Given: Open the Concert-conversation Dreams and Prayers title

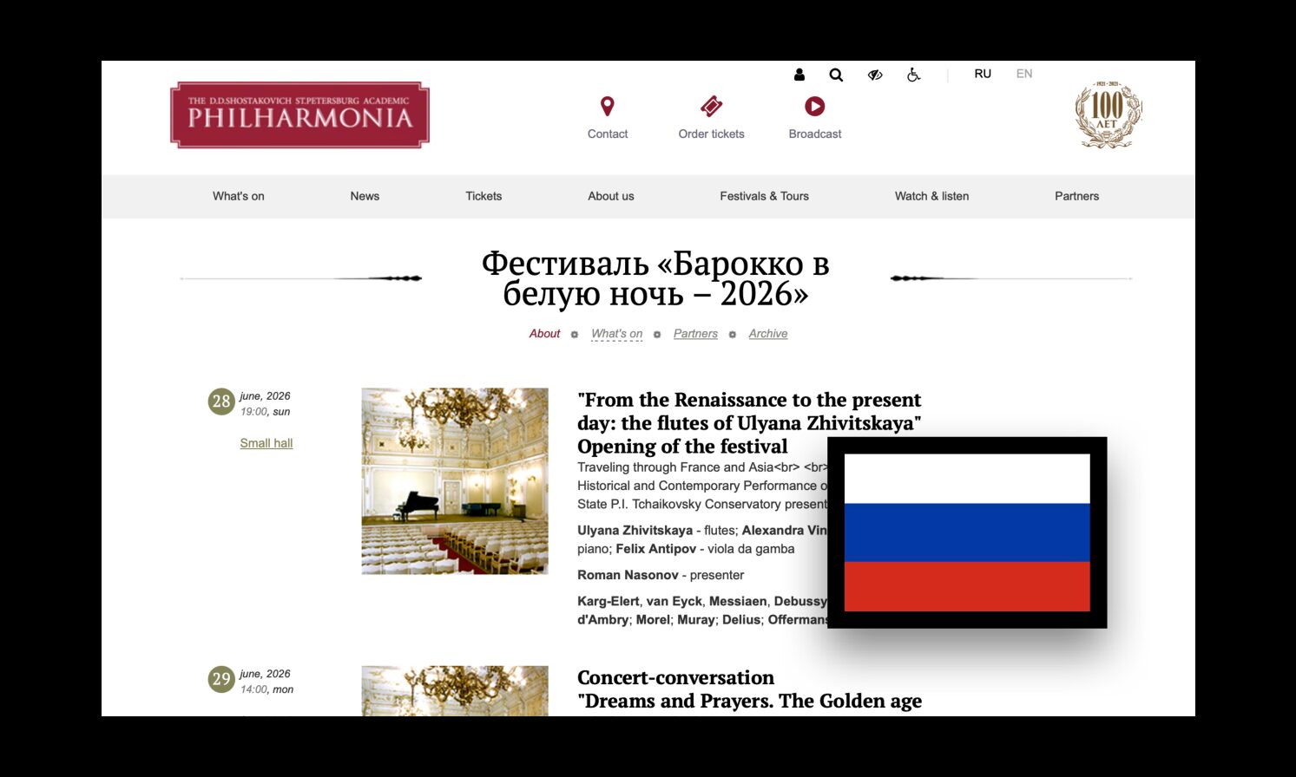Looking at the screenshot, I should [750, 689].
